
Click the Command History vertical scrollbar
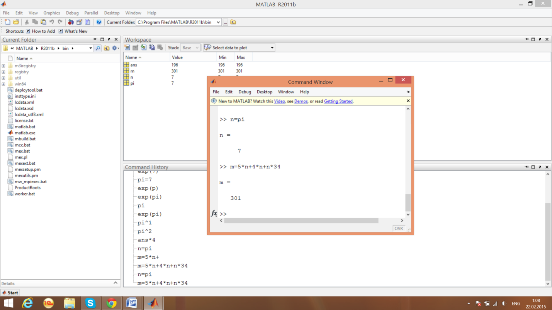[548, 241]
